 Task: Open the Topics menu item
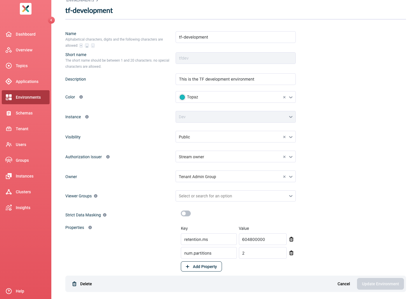point(26,66)
